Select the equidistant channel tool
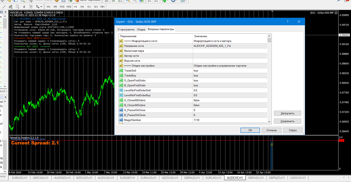The width and height of the screenshot is (351, 182). (x=11, y=7)
